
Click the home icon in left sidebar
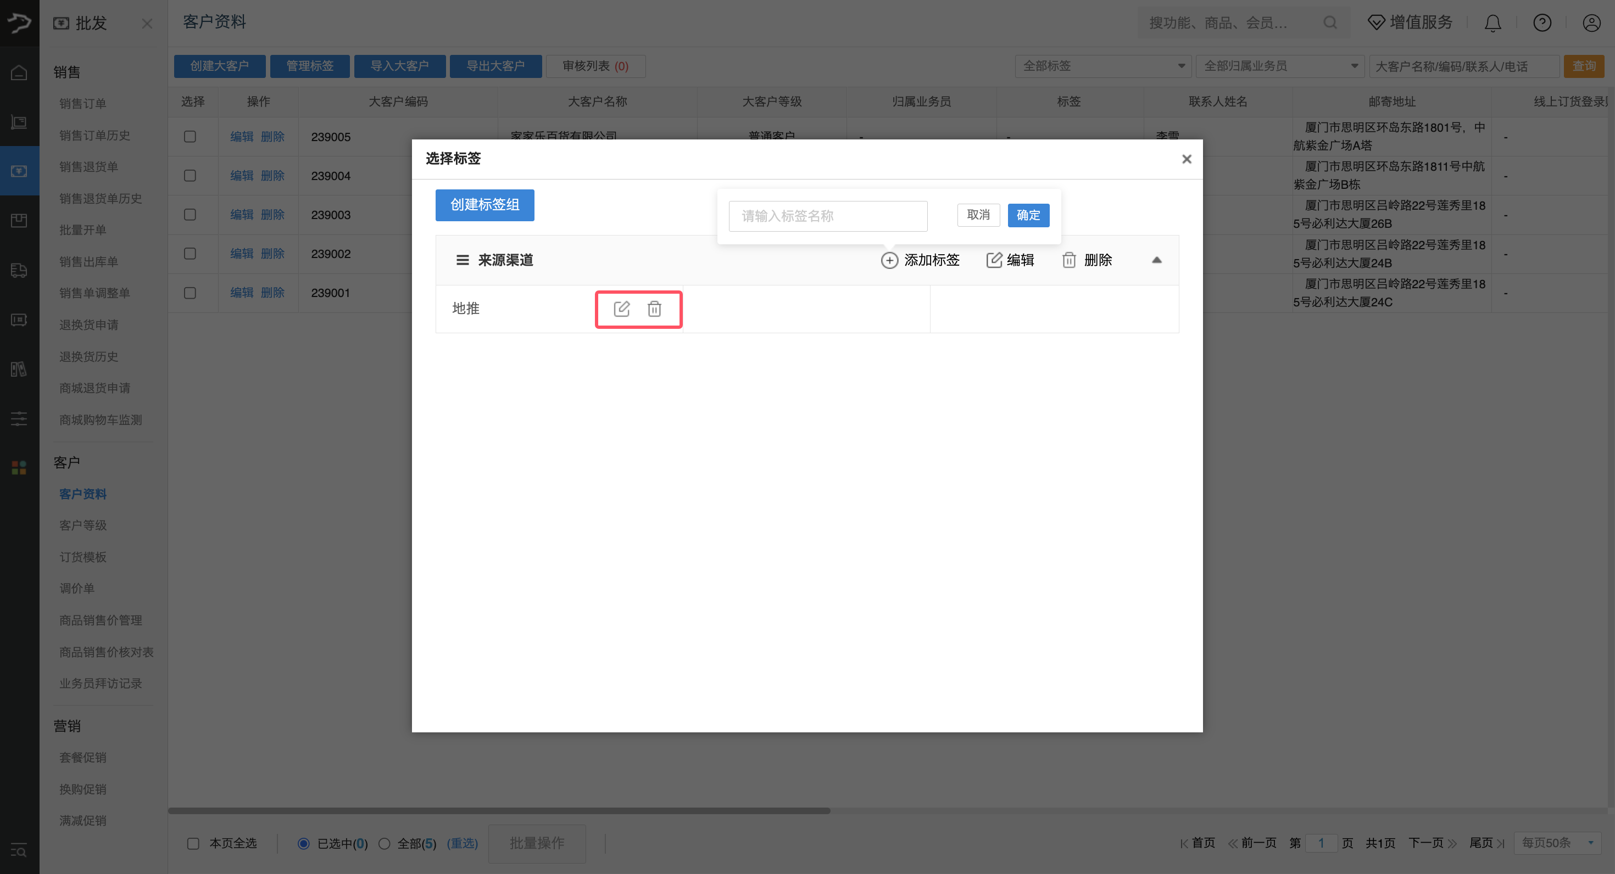coord(19,72)
